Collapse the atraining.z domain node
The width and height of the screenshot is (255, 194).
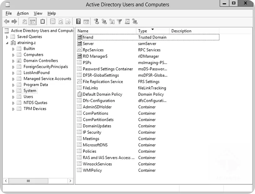(x=7, y=43)
